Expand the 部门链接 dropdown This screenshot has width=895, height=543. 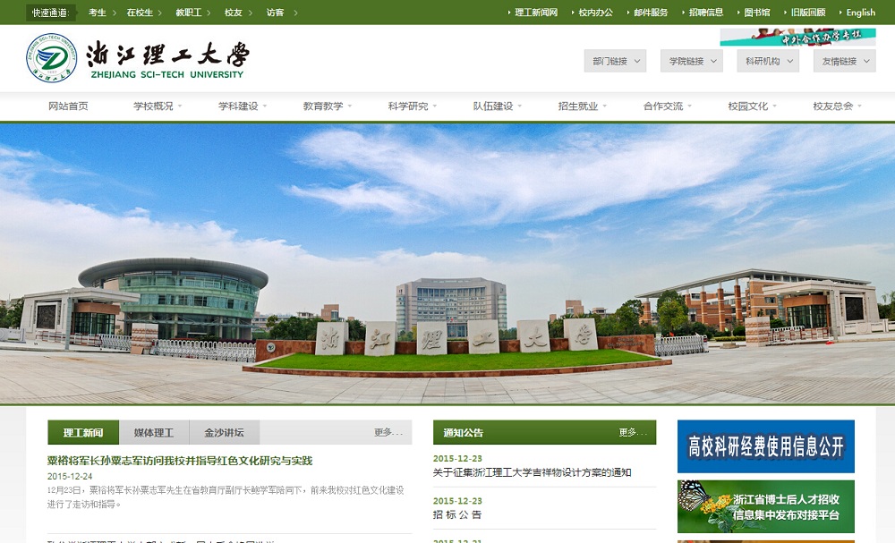click(x=615, y=61)
